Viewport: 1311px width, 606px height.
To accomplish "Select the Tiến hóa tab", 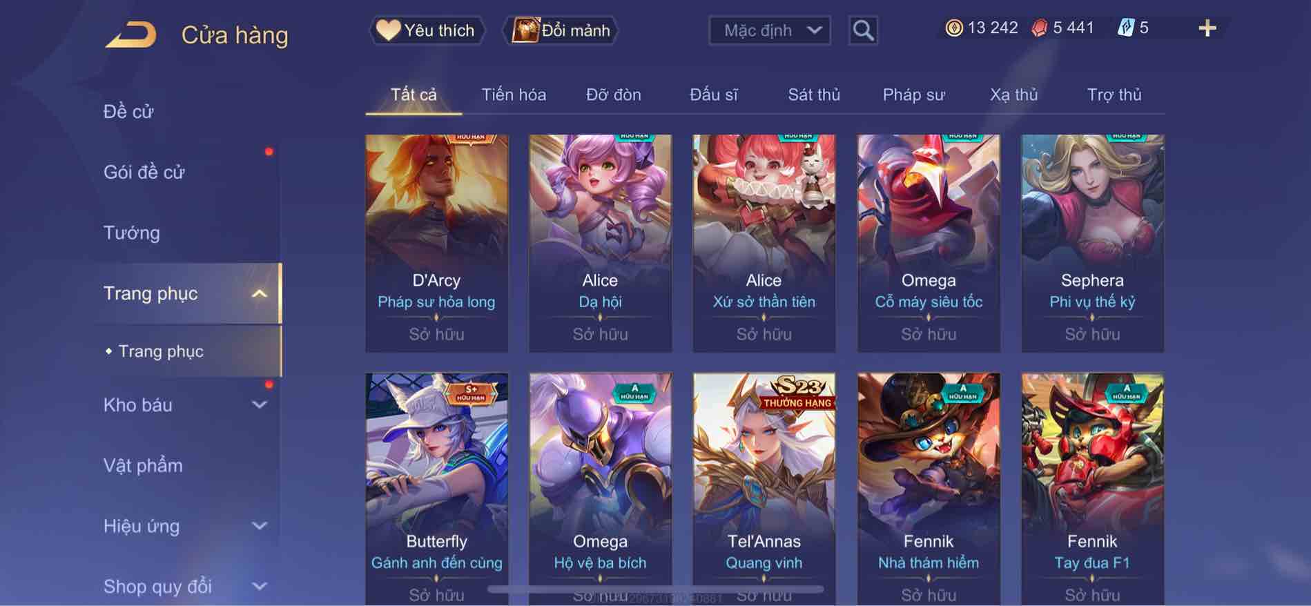I will 514,95.
